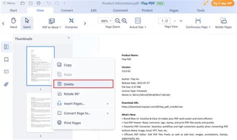The width and height of the screenshot is (237, 140).
Task: Toggle the thumbnails sidebar icon
Action: (x=6, y=47)
